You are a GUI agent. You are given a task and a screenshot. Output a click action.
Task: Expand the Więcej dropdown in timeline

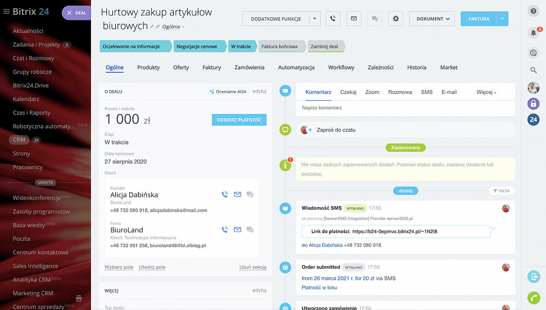pyautogui.click(x=486, y=92)
